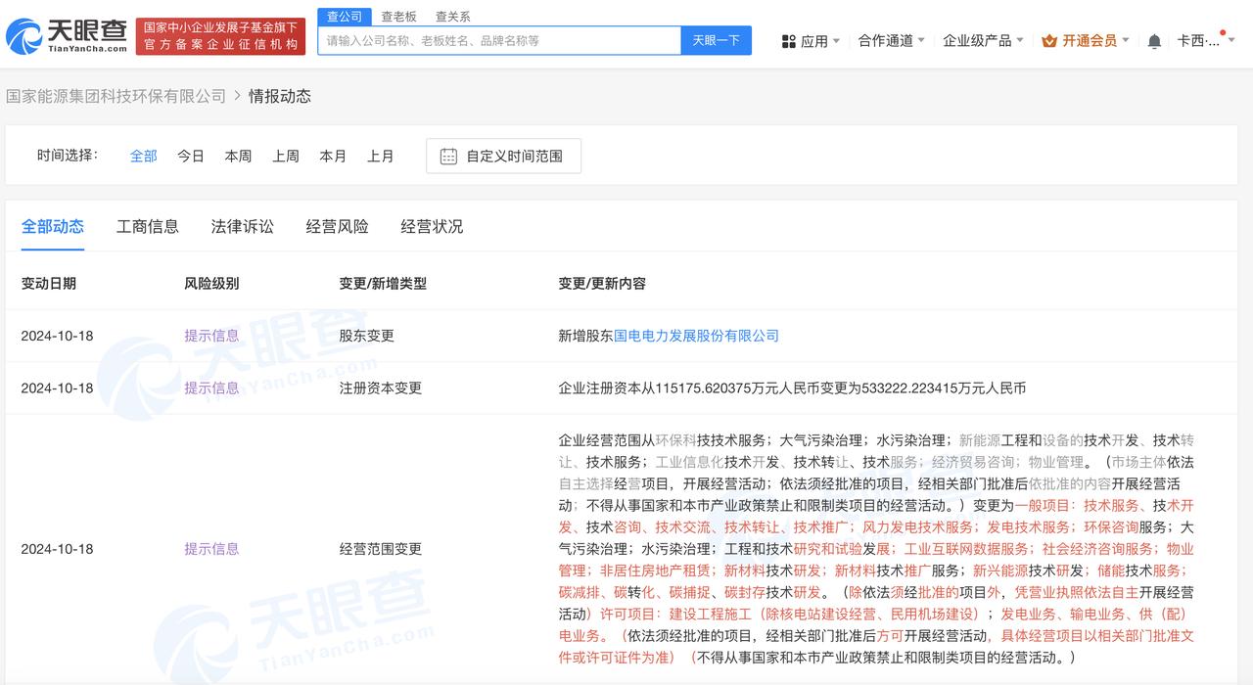Expand the 开通会员 dropdown
This screenshot has height=685, width=1253.
[1086, 41]
